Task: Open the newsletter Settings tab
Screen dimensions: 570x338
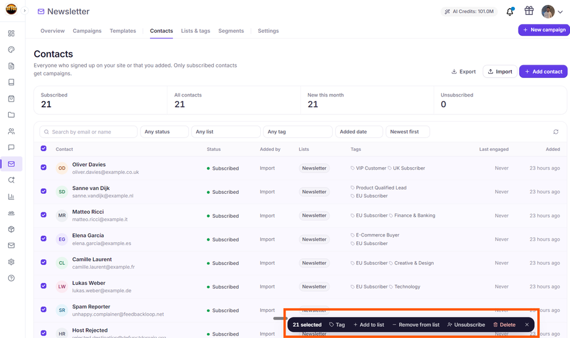Action: point(268,31)
